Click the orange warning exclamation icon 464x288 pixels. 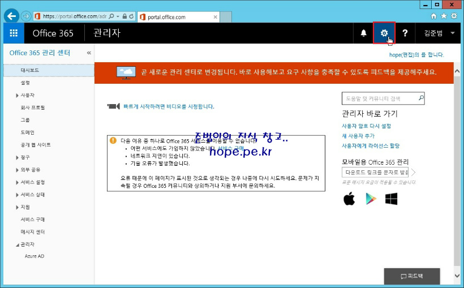pos(113,140)
